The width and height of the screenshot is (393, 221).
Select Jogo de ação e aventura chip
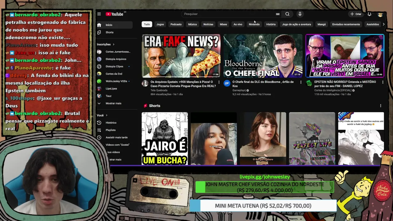[297, 24]
